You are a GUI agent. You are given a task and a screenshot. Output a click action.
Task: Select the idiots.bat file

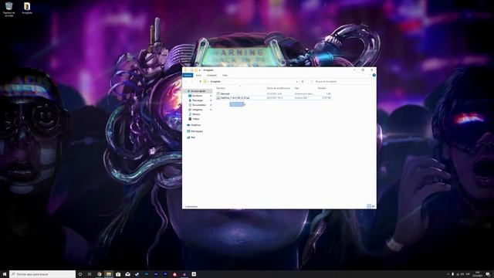coord(225,94)
